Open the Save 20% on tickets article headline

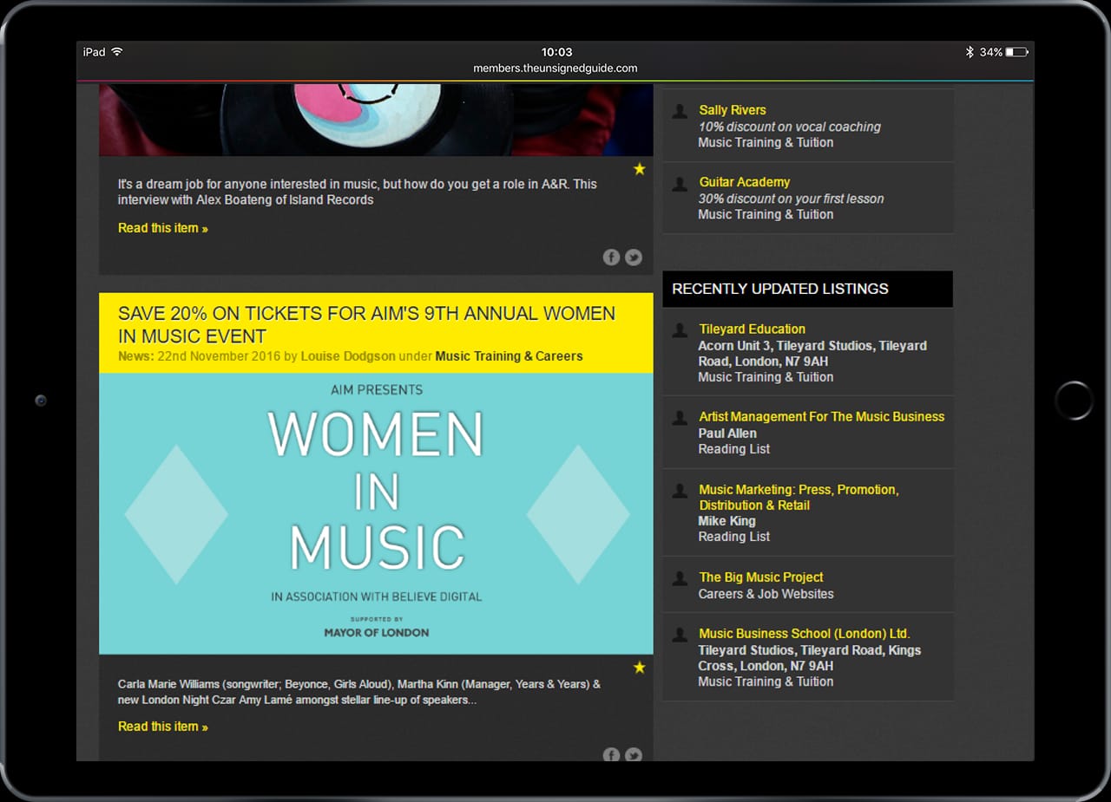point(366,325)
